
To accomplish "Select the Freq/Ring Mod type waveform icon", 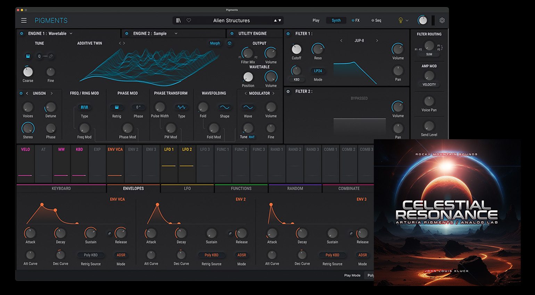I will [84, 107].
